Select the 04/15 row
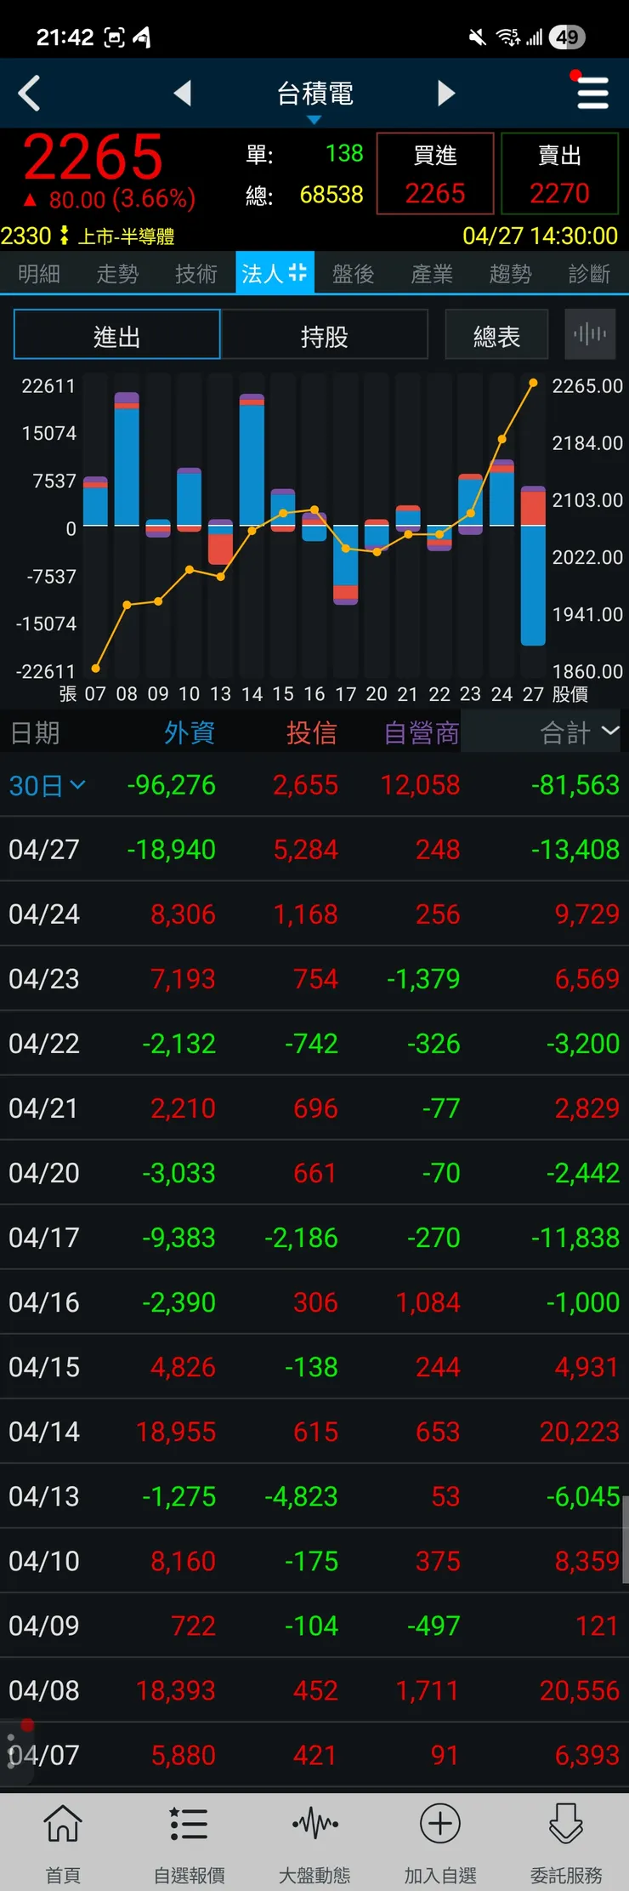This screenshot has height=1891, width=629. (x=314, y=1366)
